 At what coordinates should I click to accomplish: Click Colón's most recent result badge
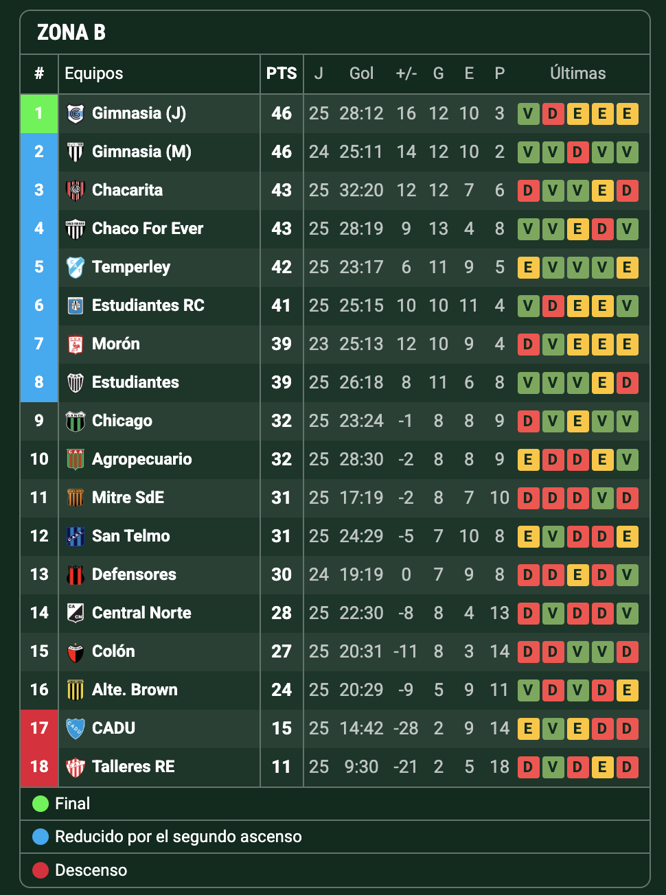627,651
